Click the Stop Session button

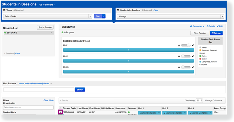coord(200,33)
